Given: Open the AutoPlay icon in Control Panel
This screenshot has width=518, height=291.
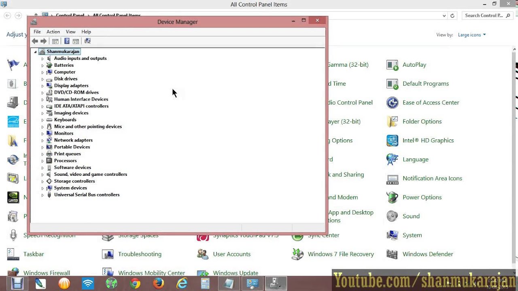Looking at the screenshot, I should tap(392, 65).
